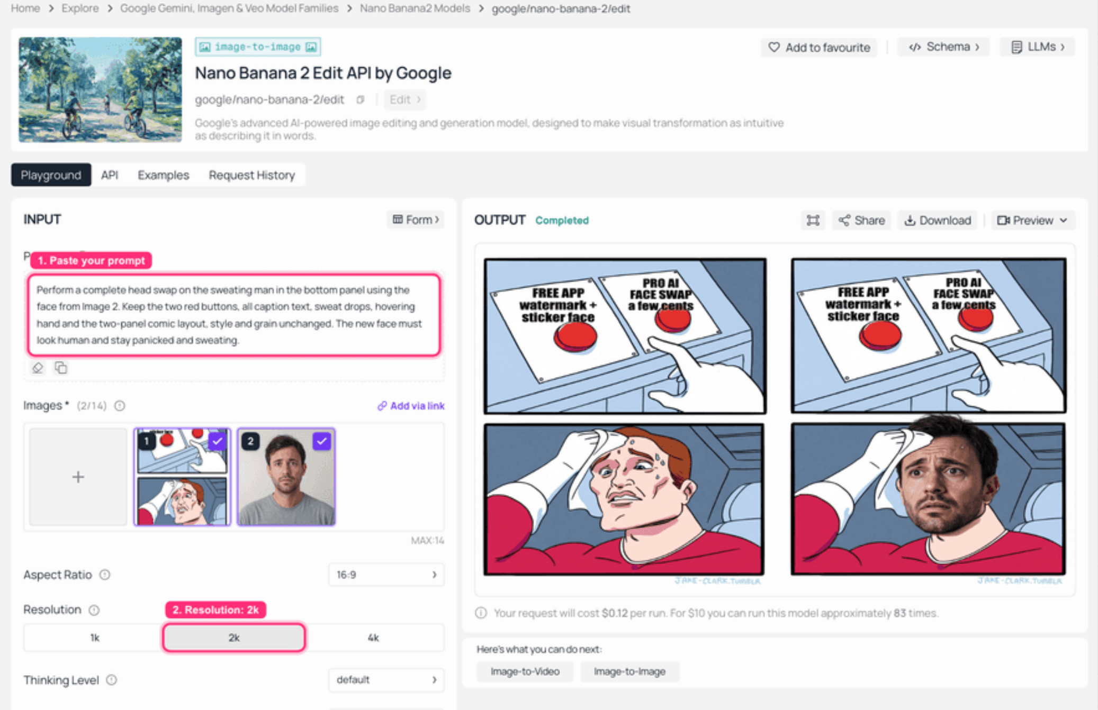1098x710 pixels.
Task: Expand the Preview dropdown
Action: click(x=1032, y=220)
